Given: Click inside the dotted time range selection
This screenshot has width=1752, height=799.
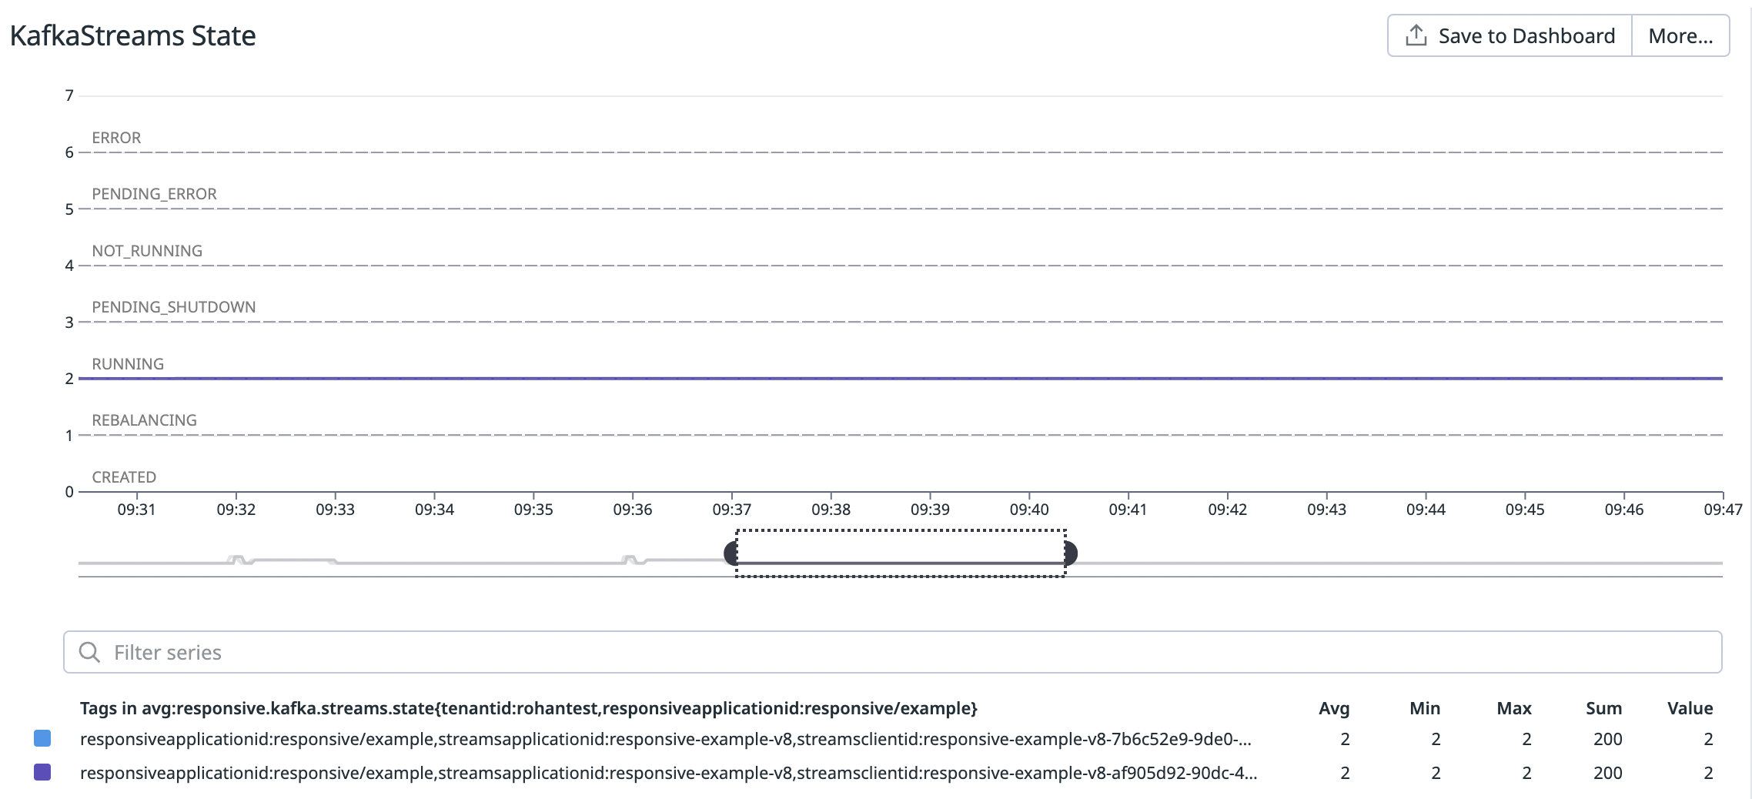Looking at the screenshot, I should click(901, 553).
